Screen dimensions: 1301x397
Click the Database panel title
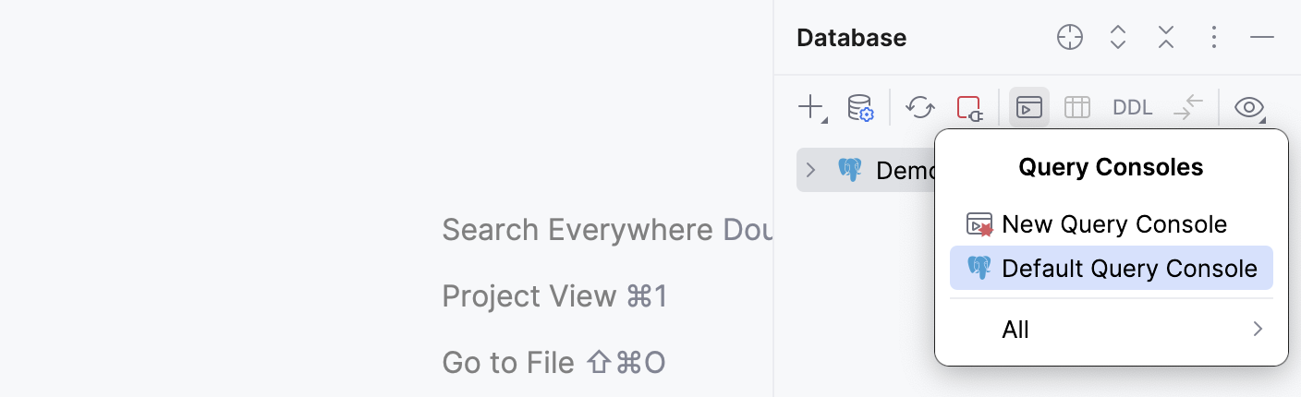(851, 38)
